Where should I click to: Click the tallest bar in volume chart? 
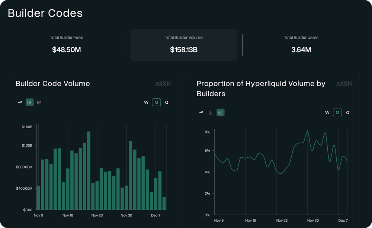(x=89, y=170)
